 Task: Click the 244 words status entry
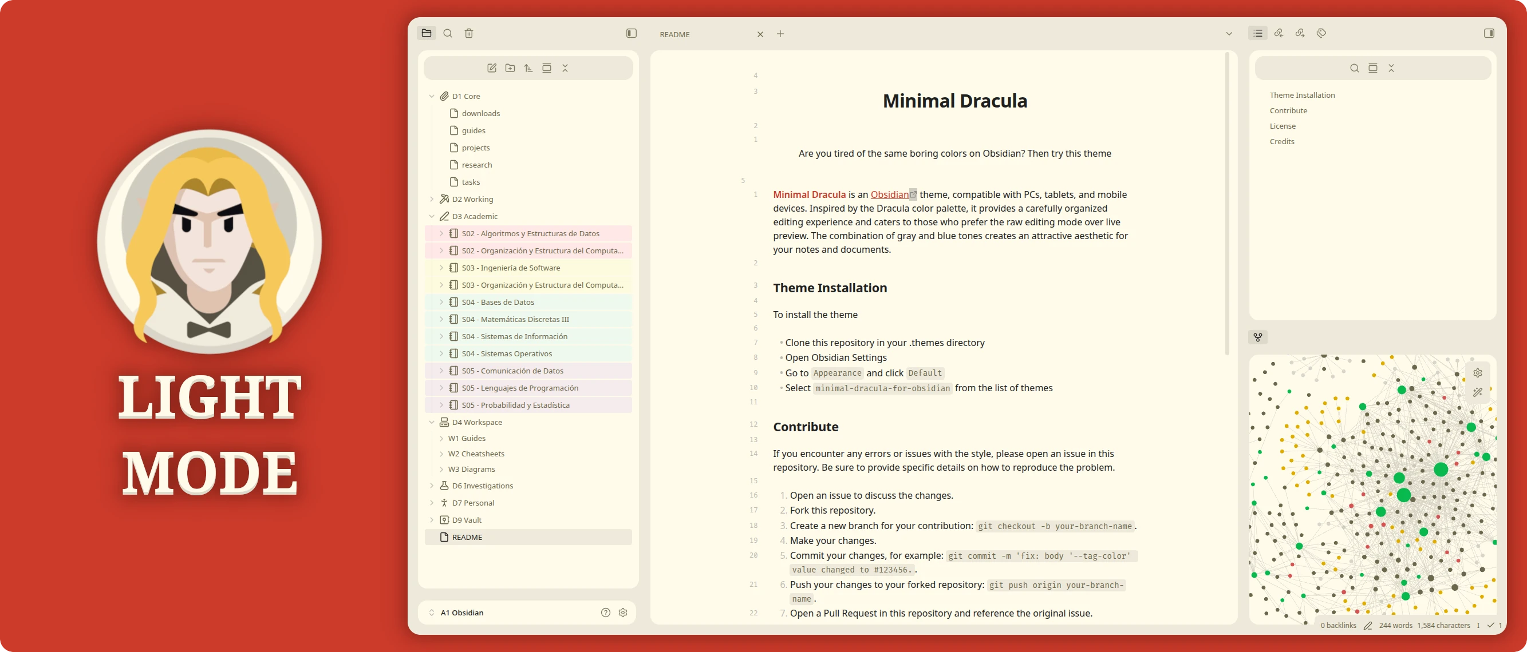[1395, 625]
